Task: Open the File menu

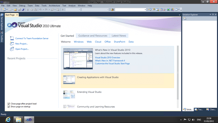Action: pyautogui.click(x=3, y=5)
